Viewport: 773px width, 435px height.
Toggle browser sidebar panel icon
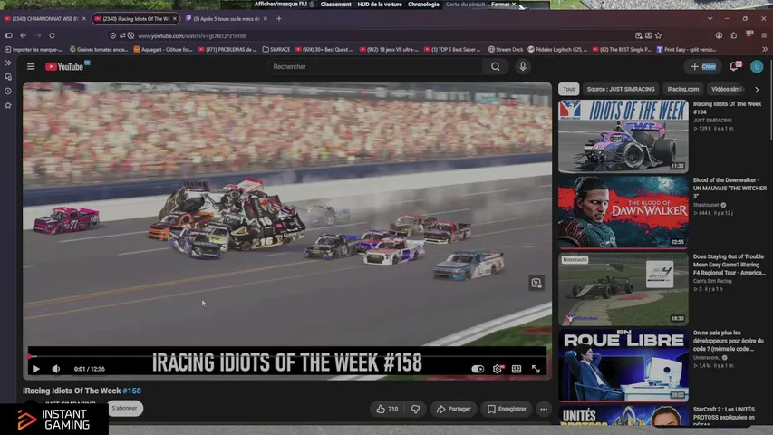point(9,35)
